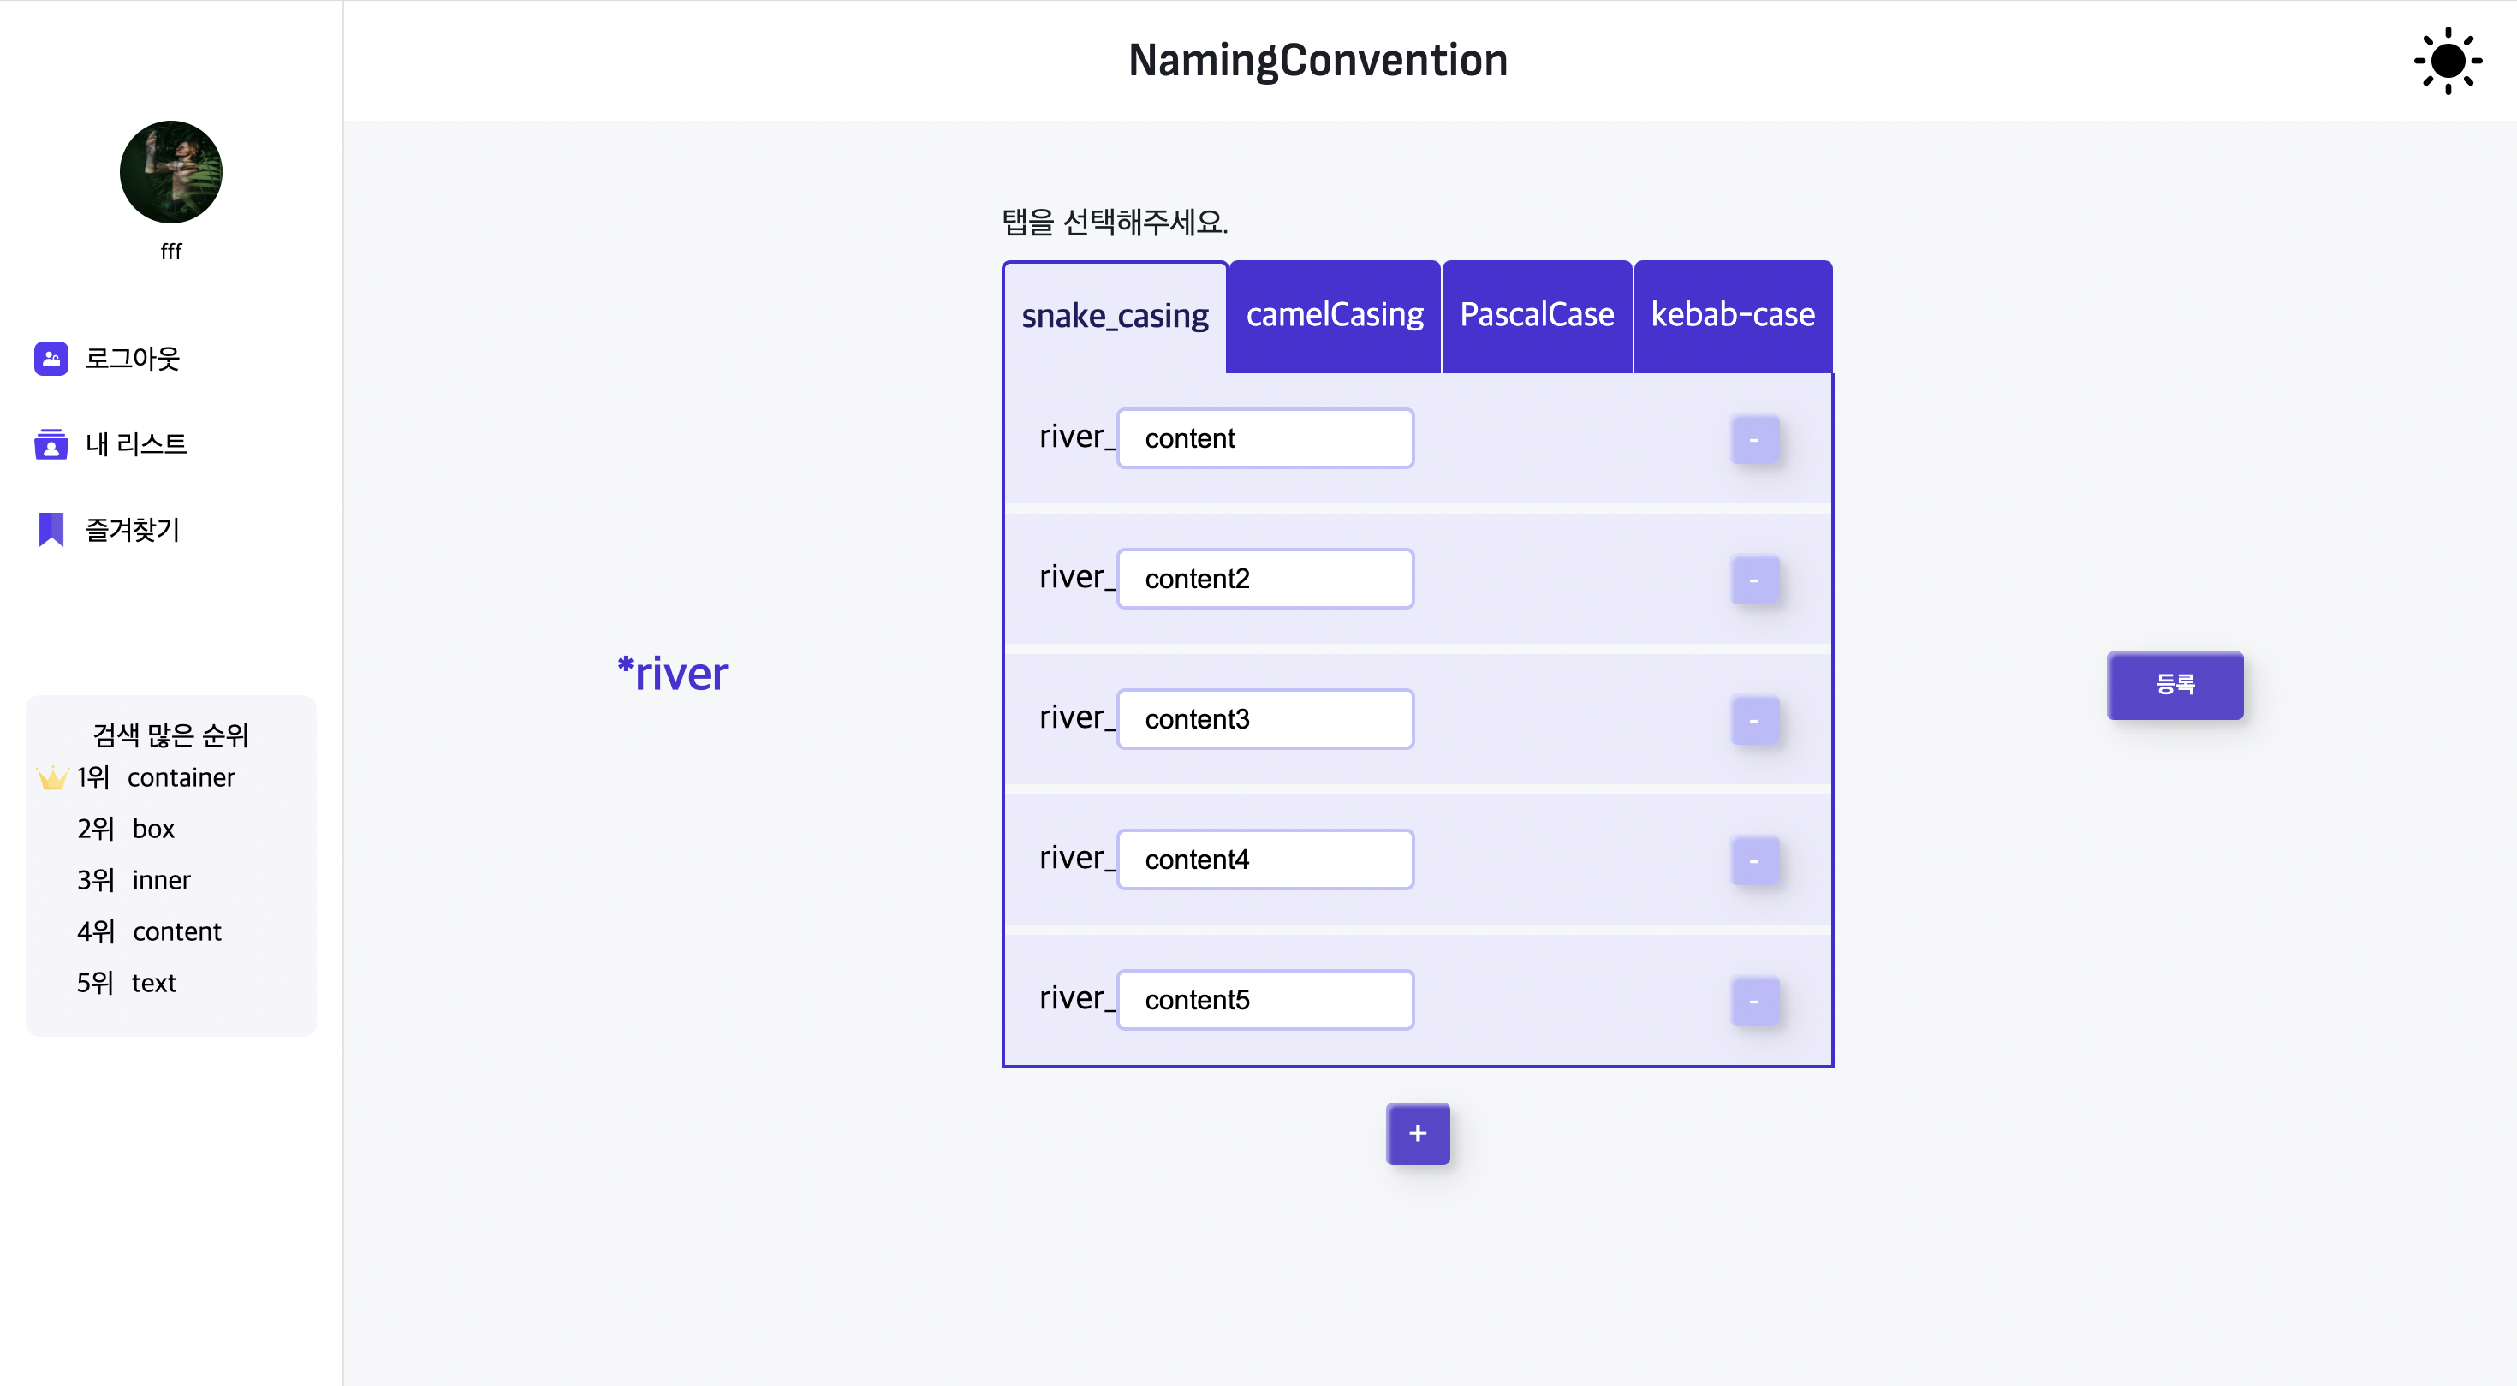The image size is (2517, 1386).
Task: Select the PascalCase tab
Action: 1536,314
